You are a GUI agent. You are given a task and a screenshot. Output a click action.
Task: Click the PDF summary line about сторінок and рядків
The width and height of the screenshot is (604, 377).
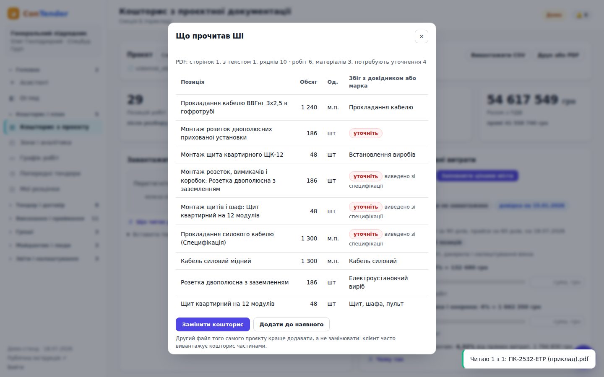[301, 62]
